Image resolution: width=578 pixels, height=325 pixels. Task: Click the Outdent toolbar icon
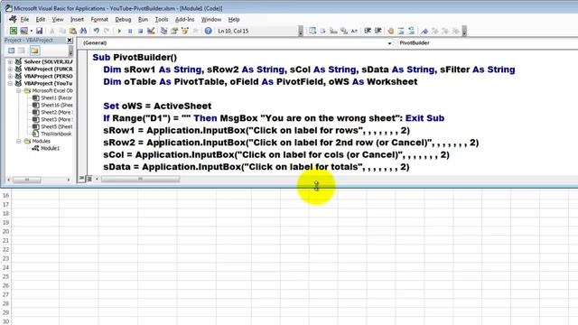pos(378,31)
